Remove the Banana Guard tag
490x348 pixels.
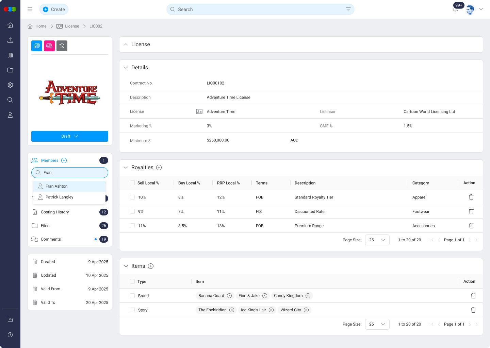pyautogui.click(x=229, y=296)
